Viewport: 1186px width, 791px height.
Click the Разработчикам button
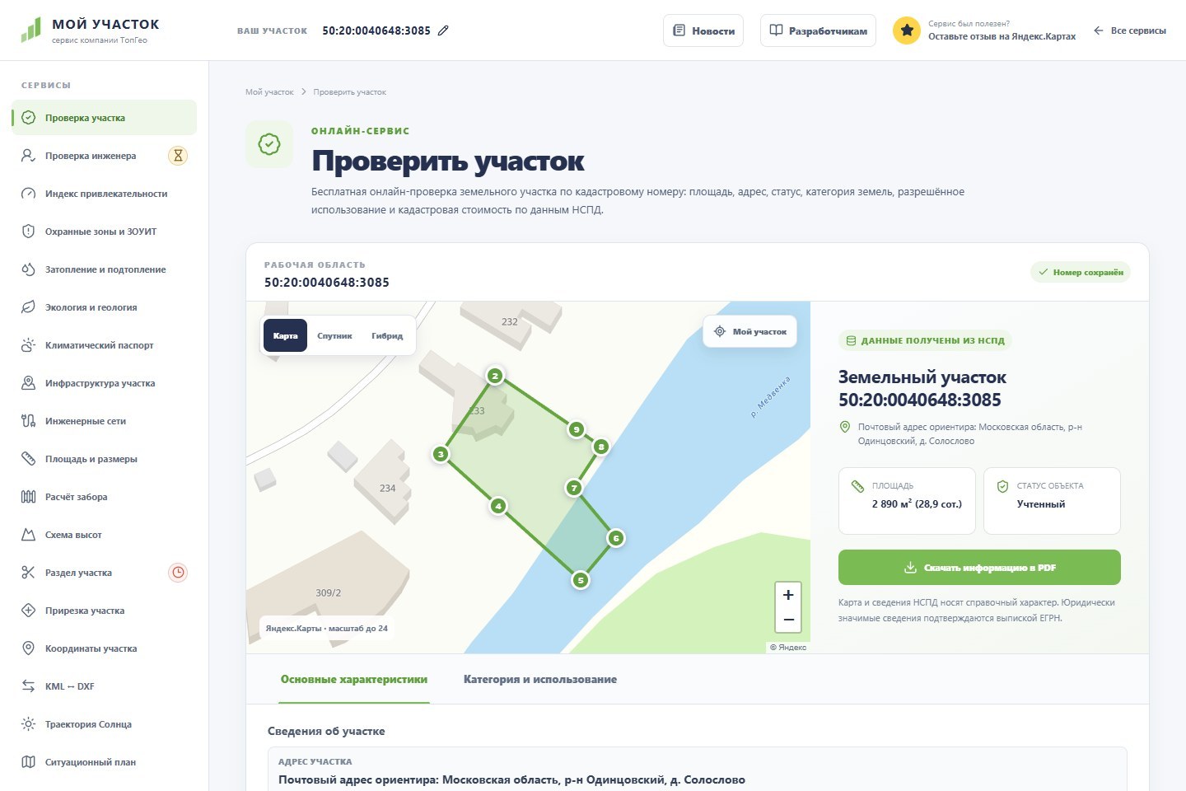(818, 30)
